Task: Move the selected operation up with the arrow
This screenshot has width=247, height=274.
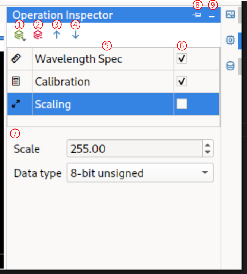Action: coord(57,35)
